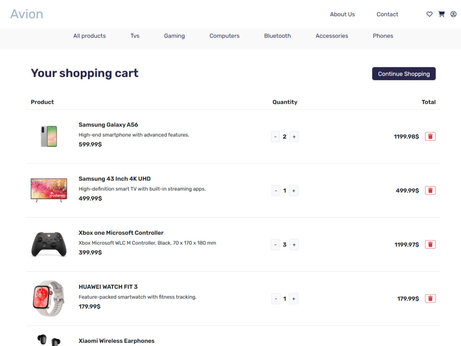Image resolution: width=461 pixels, height=346 pixels.
Task: Open the shopping cart icon in header
Action: pyautogui.click(x=441, y=14)
